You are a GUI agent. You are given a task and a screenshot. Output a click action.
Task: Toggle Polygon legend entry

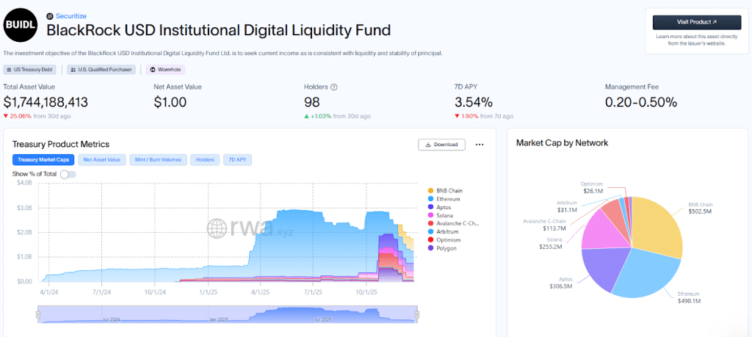(x=441, y=248)
